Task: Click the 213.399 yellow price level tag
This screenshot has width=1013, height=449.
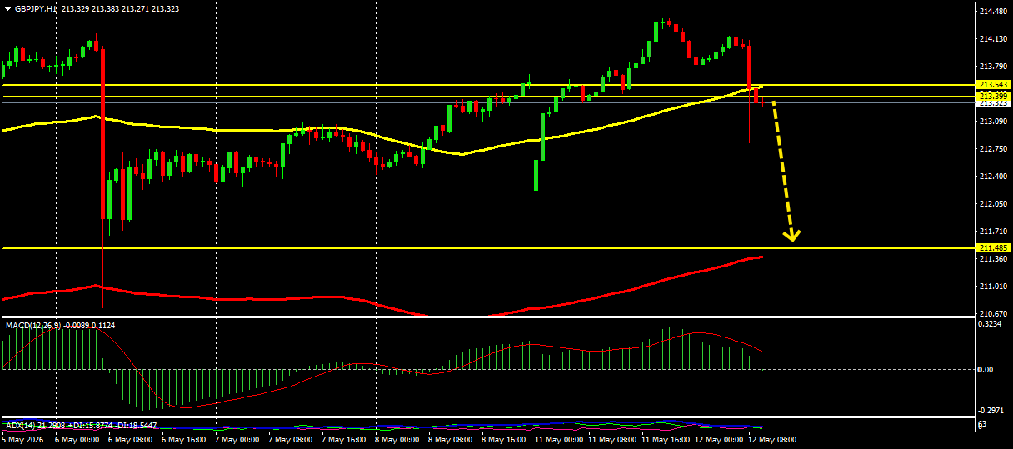Action: (x=994, y=97)
